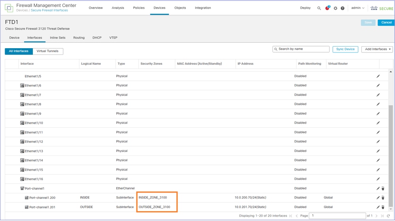Image resolution: width=395 pixels, height=221 pixels.
Task: Click the interface table vertical scrollbar
Action: pyautogui.click(x=391, y=155)
